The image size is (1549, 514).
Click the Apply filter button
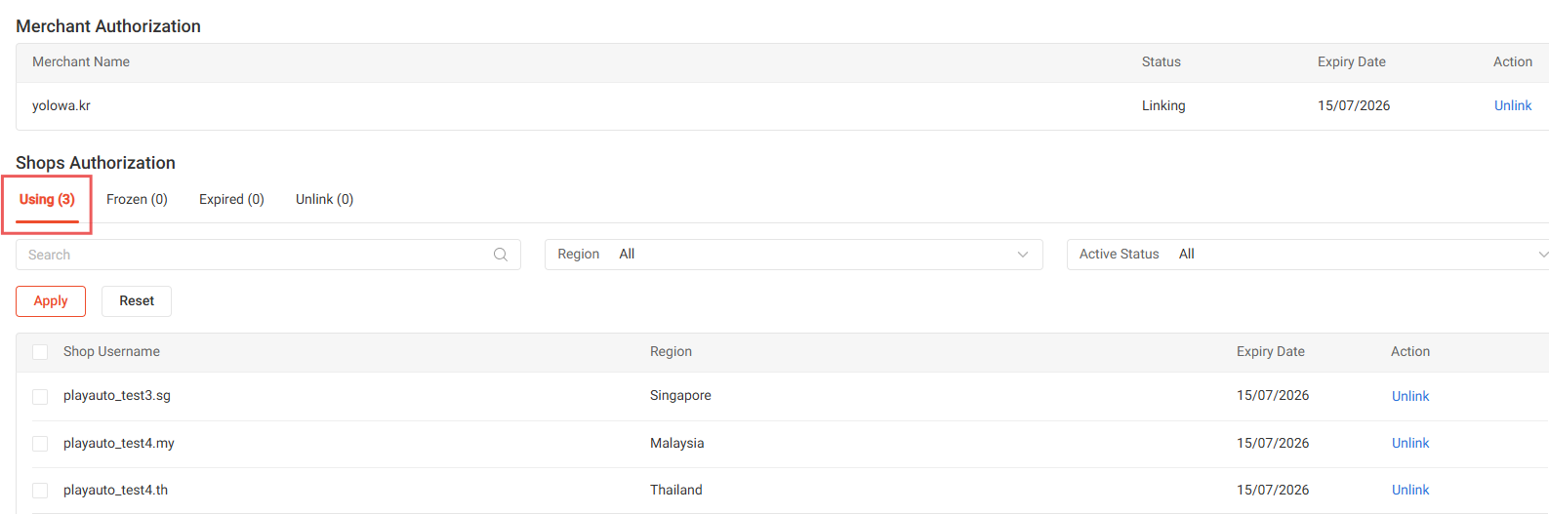tap(51, 301)
